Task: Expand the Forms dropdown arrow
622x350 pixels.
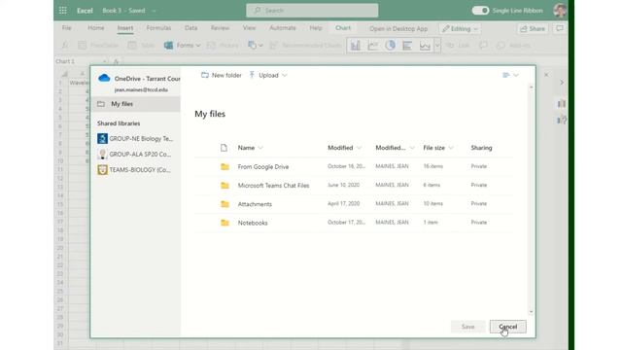Action: (198, 46)
